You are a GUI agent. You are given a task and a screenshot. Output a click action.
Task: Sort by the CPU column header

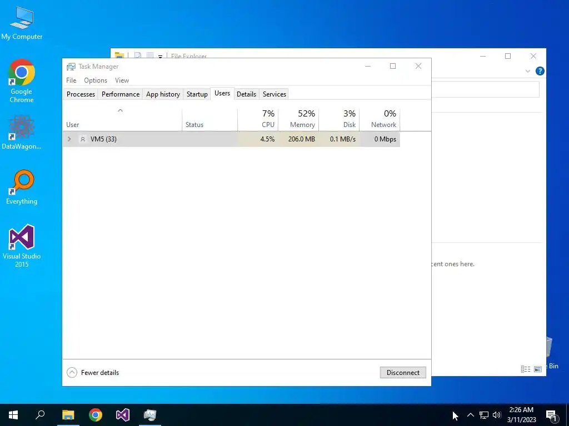(x=258, y=120)
